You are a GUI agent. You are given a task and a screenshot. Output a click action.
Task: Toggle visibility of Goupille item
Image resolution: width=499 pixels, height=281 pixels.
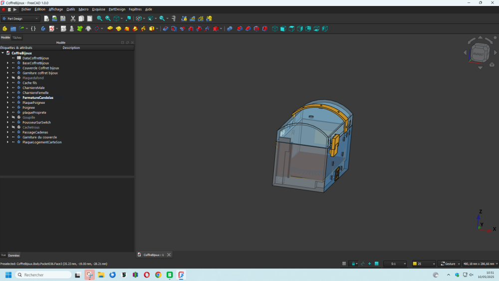click(13, 117)
